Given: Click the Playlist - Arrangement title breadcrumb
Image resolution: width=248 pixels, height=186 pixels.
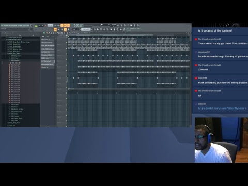Looking at the screenshot, I should [80, 33].
